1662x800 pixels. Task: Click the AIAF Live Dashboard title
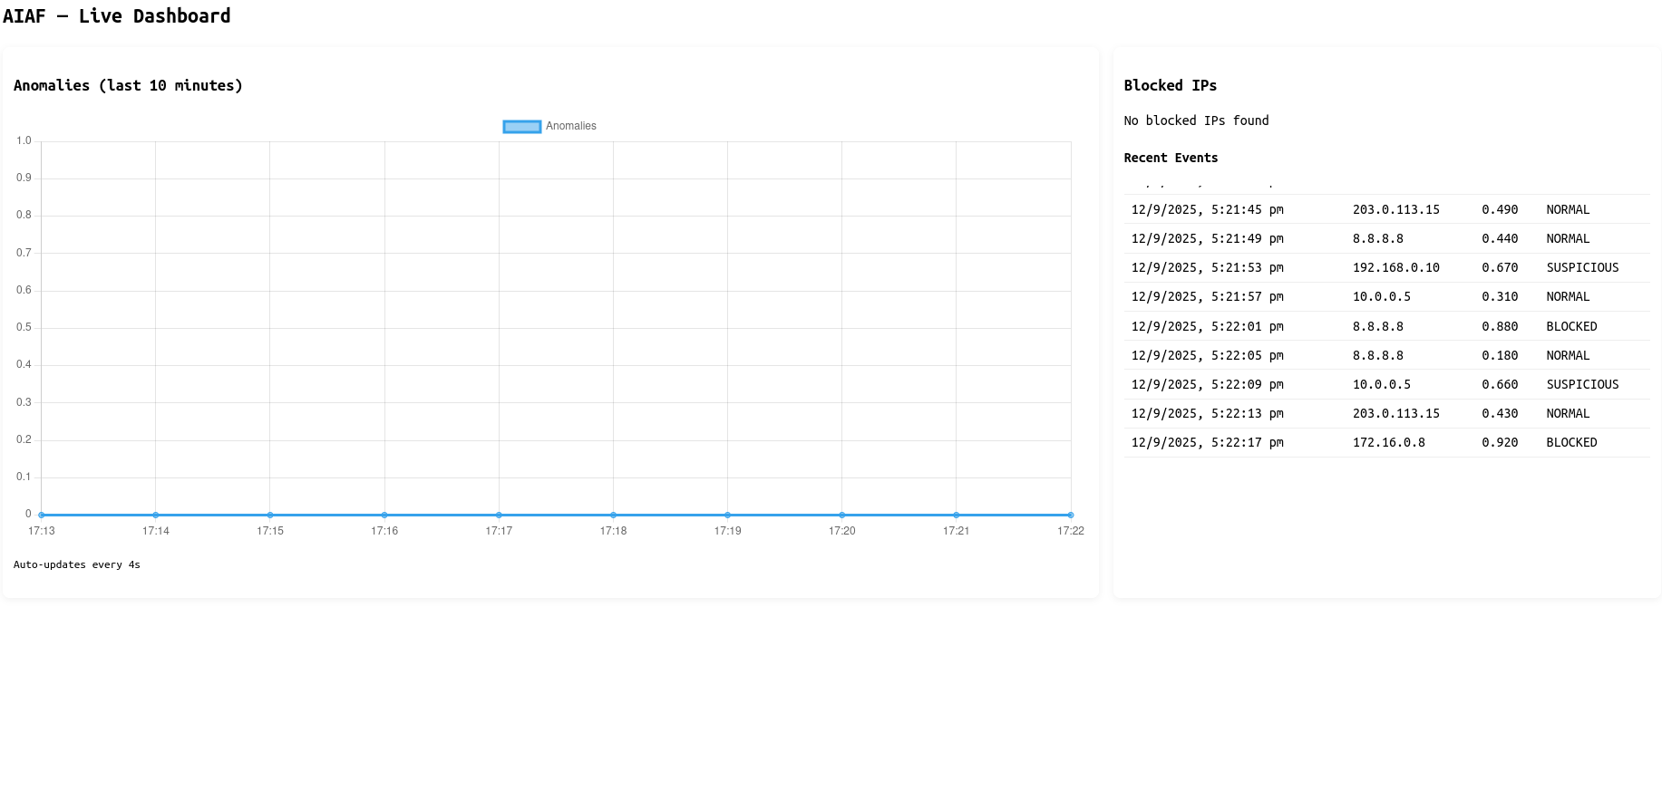(x=117, y=16)
